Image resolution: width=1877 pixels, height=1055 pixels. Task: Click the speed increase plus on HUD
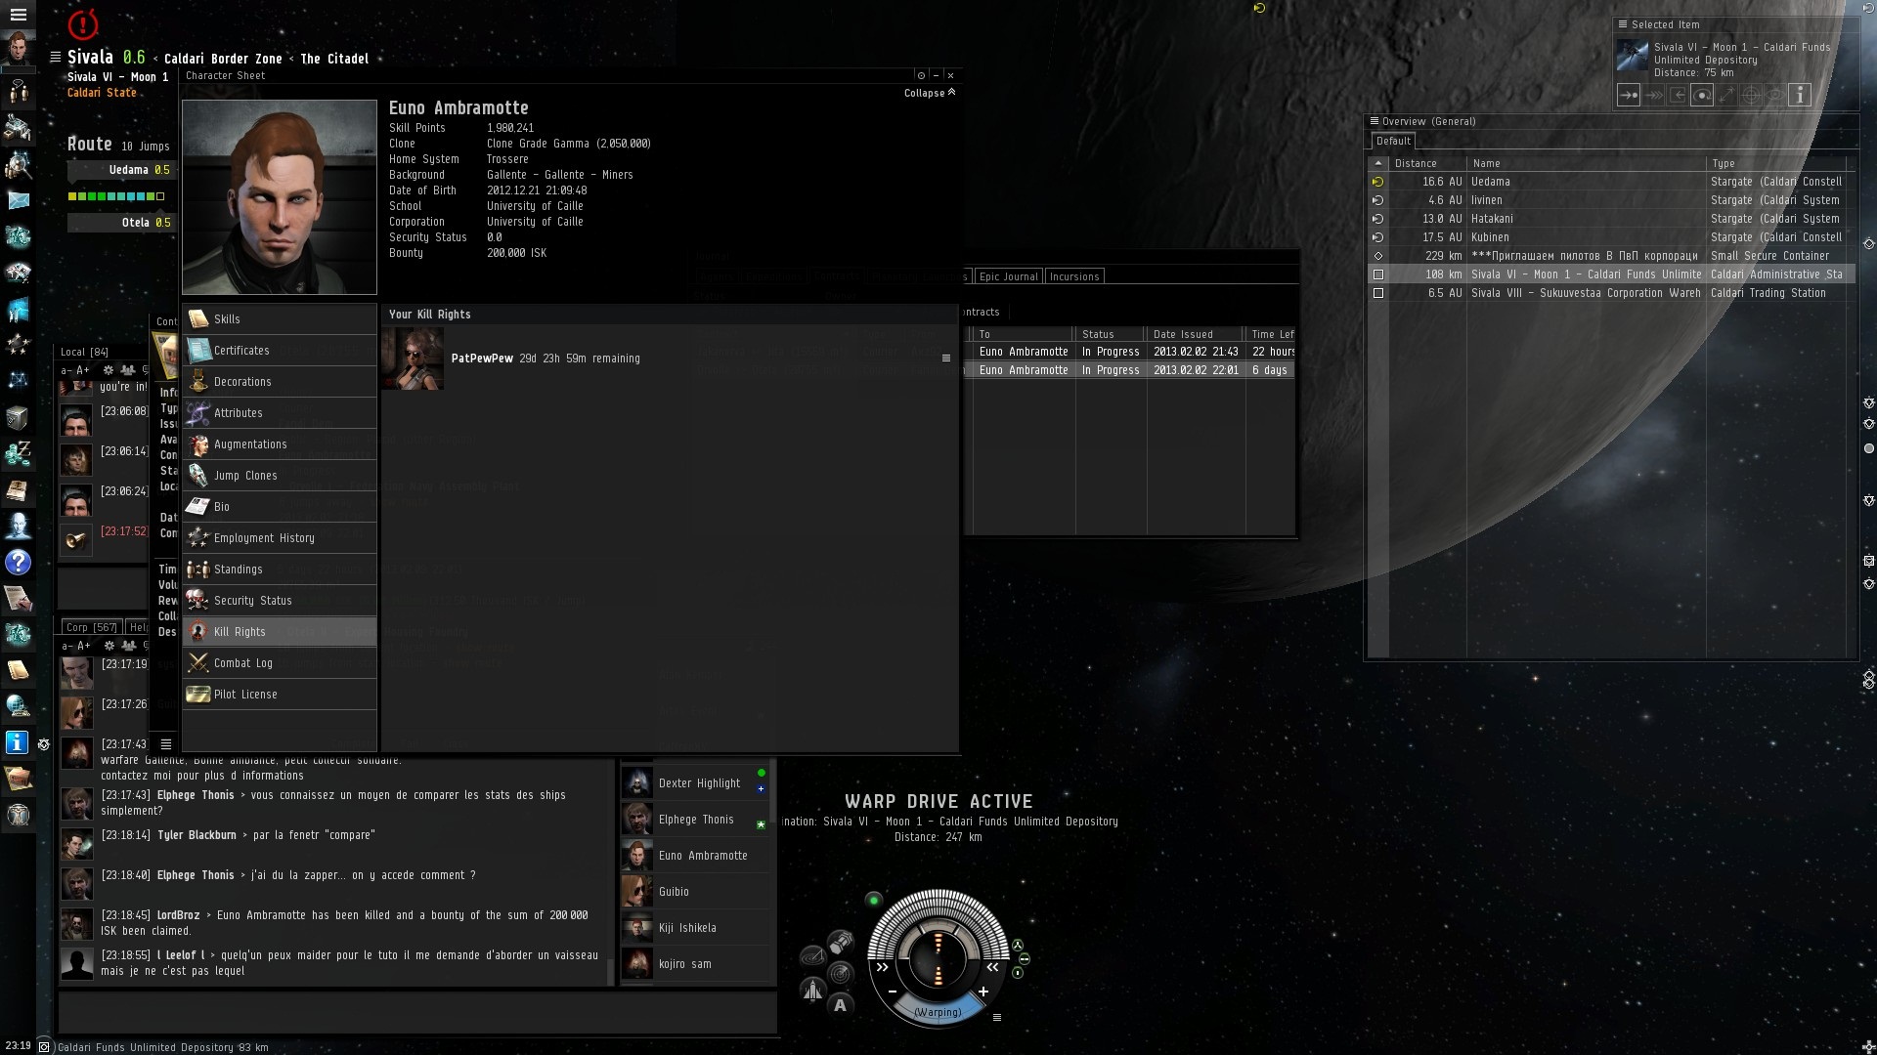pos(983,992)
